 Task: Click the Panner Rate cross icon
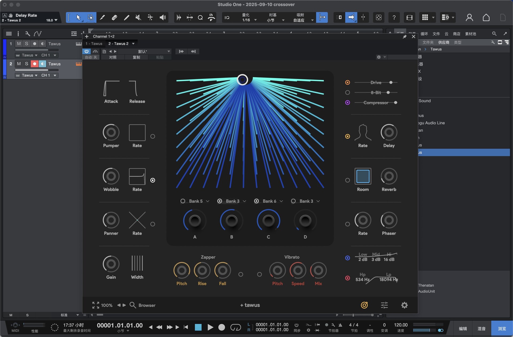[x=137, y=220]
